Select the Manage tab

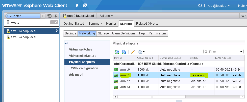(126, 24)
